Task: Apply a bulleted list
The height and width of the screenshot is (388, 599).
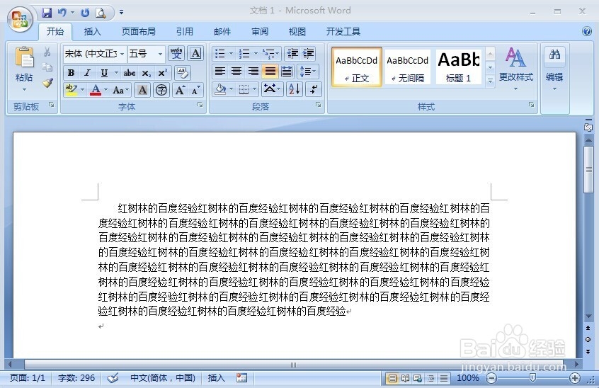Action: point(220,54)
